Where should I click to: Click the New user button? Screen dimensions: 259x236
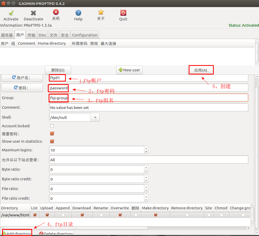click(129, 70)
